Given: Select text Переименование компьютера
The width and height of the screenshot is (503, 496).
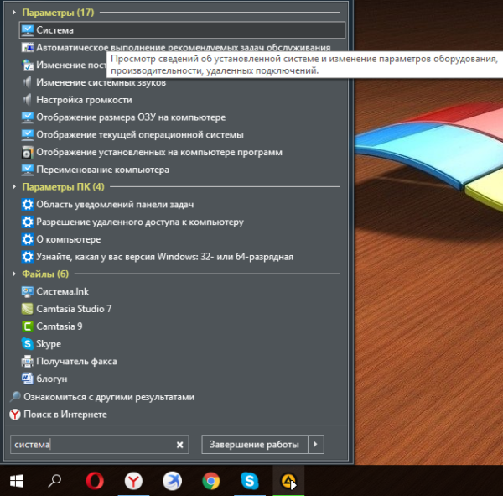Looking at the screenshot, I should pyautogui.click(x=102, y=170).
